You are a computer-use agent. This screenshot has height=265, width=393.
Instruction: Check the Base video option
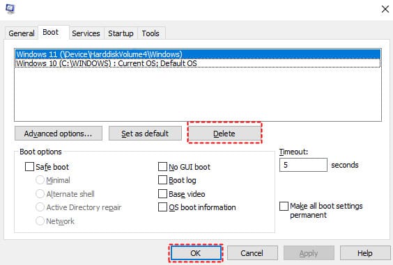162,193
